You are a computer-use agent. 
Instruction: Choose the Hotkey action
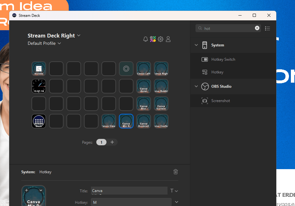(233, 72)
